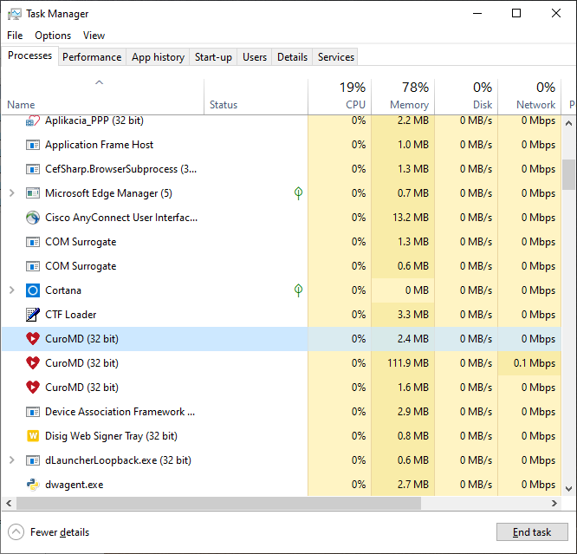577x554 pixels.
Task: Click the sort arrow above the Name column
Action: pyautogui.click(x=100, y=82)
